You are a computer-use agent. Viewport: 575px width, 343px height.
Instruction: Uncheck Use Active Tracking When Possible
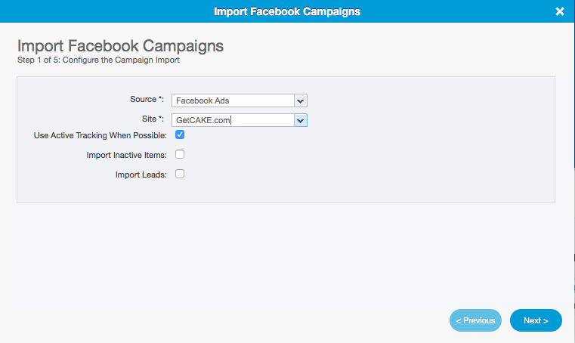(180, 135)
